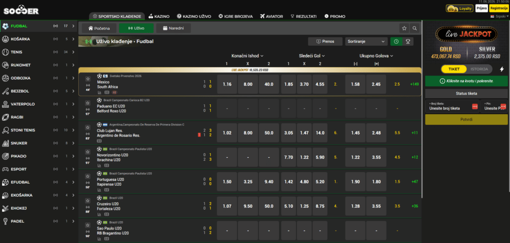Select the Ragbi sidebar icon
This screenshot has height=243, width=510.
pos(5,117)
